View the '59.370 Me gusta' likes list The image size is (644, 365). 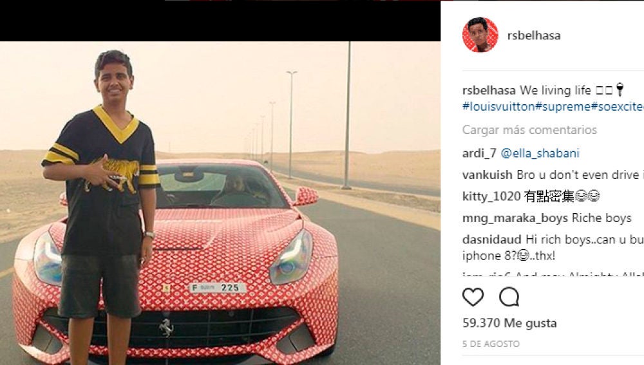coord(509,323)
